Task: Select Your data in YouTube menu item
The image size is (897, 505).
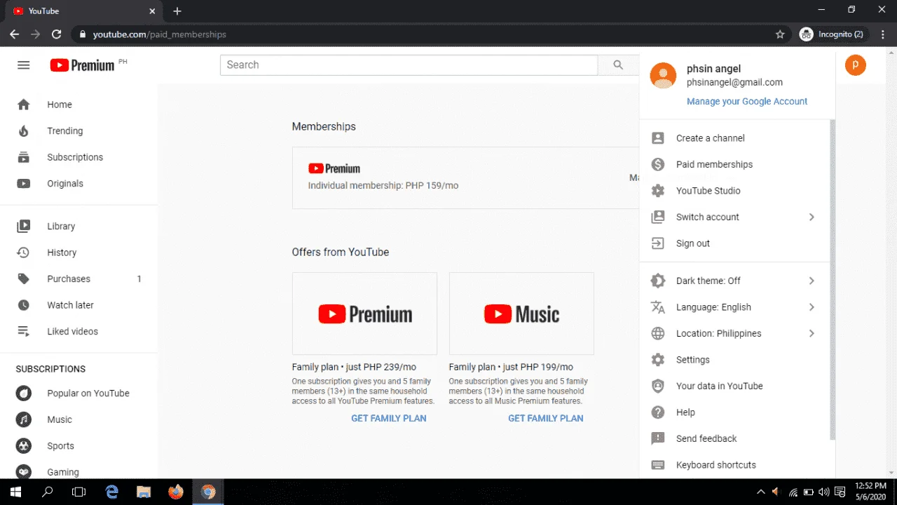Action: 734,386
